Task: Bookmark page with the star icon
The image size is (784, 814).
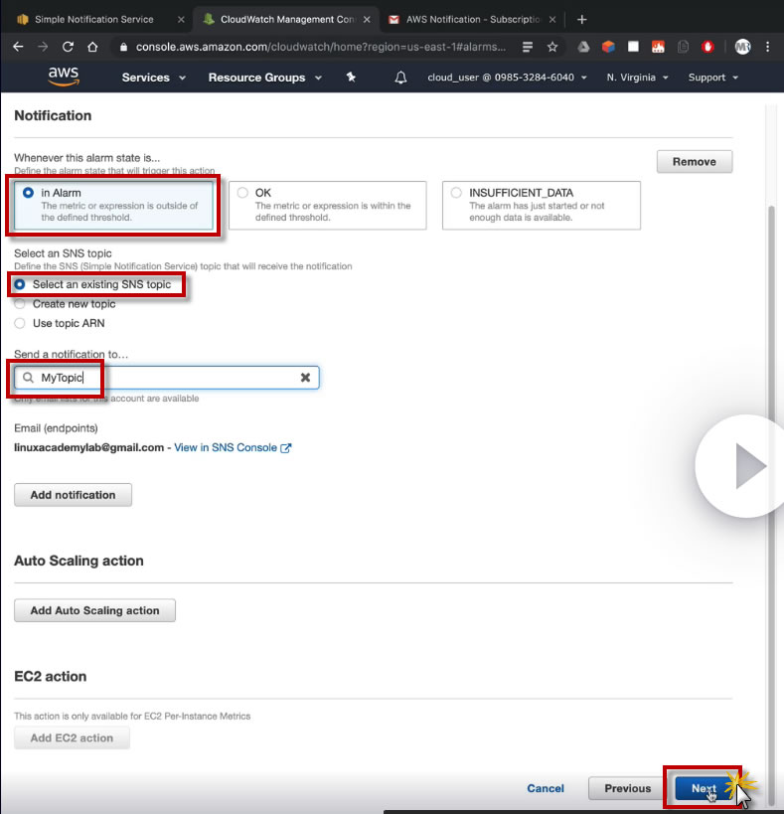Action: click(552, 48)
